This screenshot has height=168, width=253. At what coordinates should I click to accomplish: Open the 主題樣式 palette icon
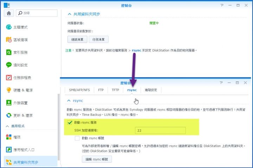pos(9,27)
